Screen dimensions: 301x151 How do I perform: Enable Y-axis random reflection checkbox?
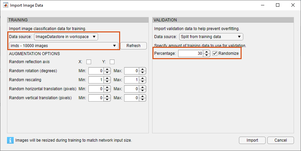tap(112, 62)
